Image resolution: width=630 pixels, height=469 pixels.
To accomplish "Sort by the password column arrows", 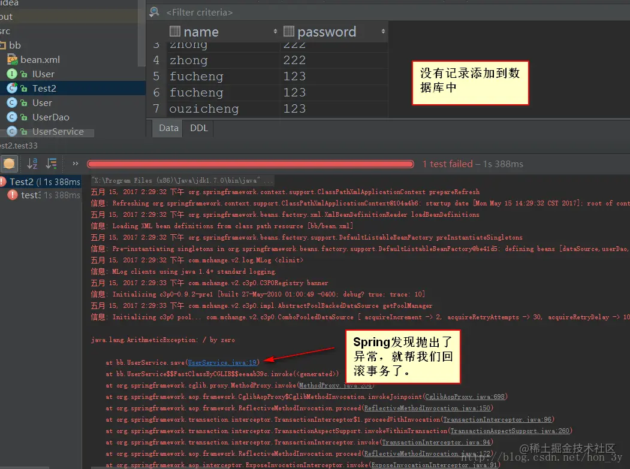I will click(x=383, y=31).
